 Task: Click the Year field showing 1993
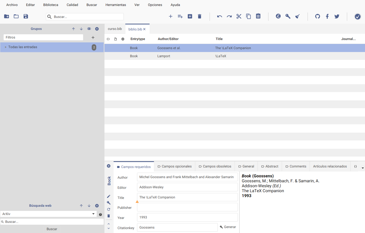click(x=187, y=217)
